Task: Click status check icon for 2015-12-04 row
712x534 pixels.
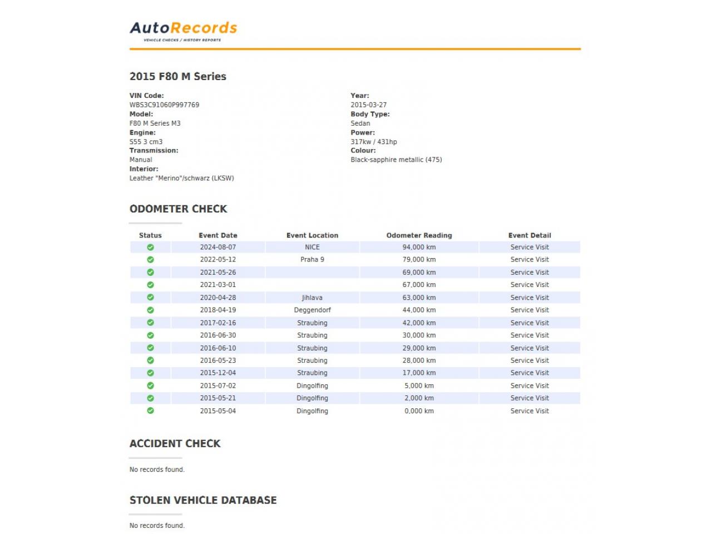Action: pyautogui.click(x=150, y=373)
